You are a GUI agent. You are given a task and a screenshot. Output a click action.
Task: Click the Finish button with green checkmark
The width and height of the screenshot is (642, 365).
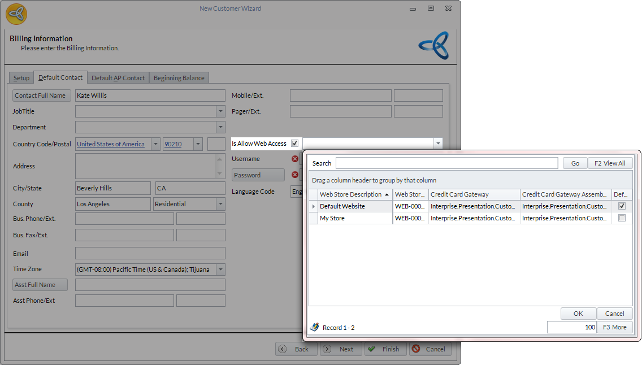(x=385, y=349)
